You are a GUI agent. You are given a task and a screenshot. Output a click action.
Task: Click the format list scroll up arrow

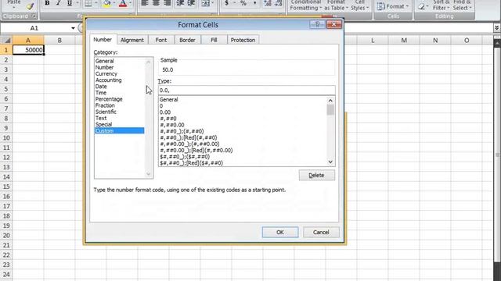[x=330, y=101]
